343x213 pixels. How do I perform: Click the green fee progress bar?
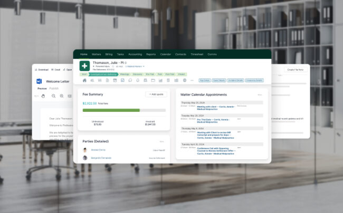point(111,110)
